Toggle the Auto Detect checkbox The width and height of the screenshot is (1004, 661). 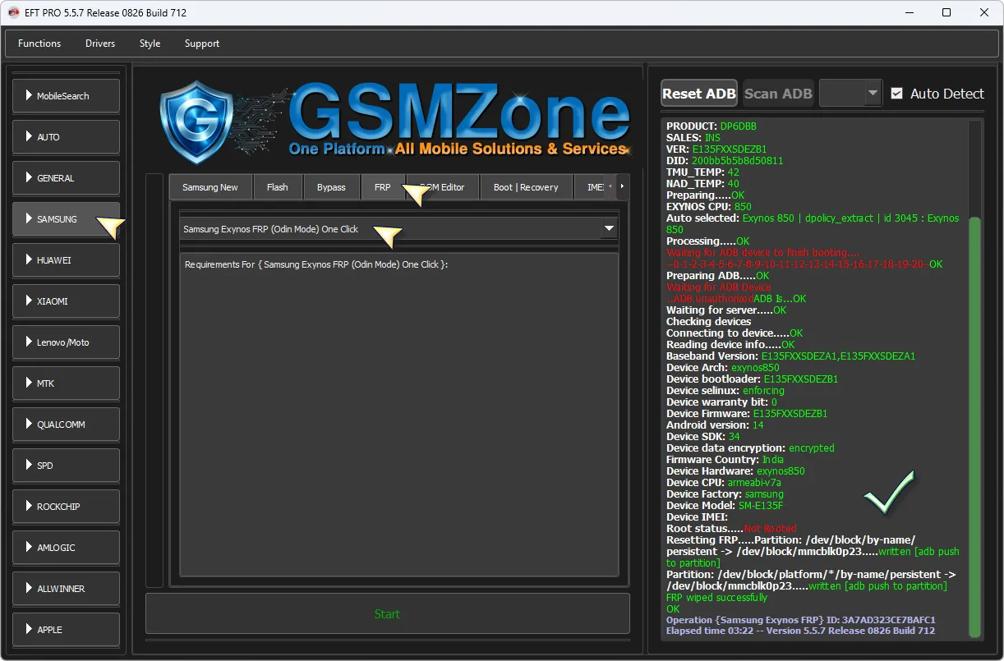click(896, 94)
